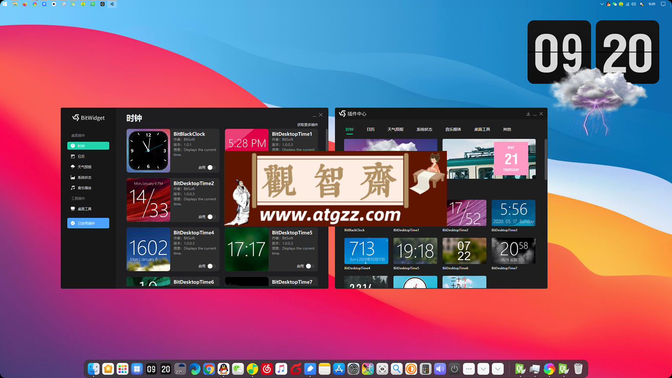
Task: Open the magnifier search app in dock
Action: click(x=397, y=369)
